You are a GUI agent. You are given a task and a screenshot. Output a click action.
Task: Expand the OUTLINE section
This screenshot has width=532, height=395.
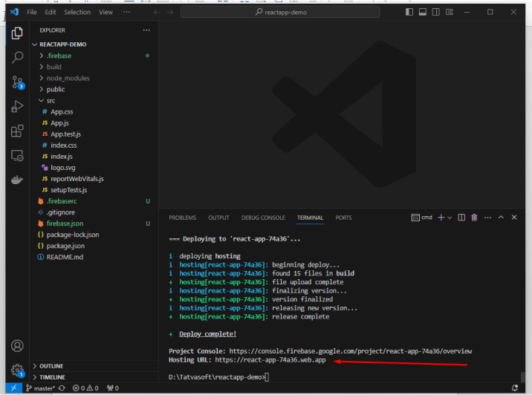click(51, 366)
